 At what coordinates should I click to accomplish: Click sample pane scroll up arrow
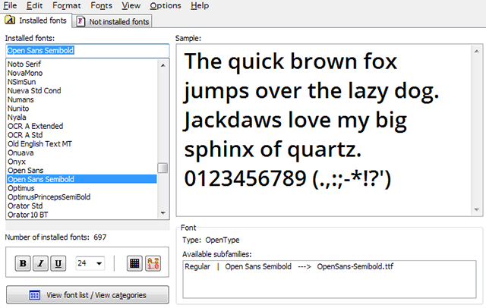pos(477,51)
